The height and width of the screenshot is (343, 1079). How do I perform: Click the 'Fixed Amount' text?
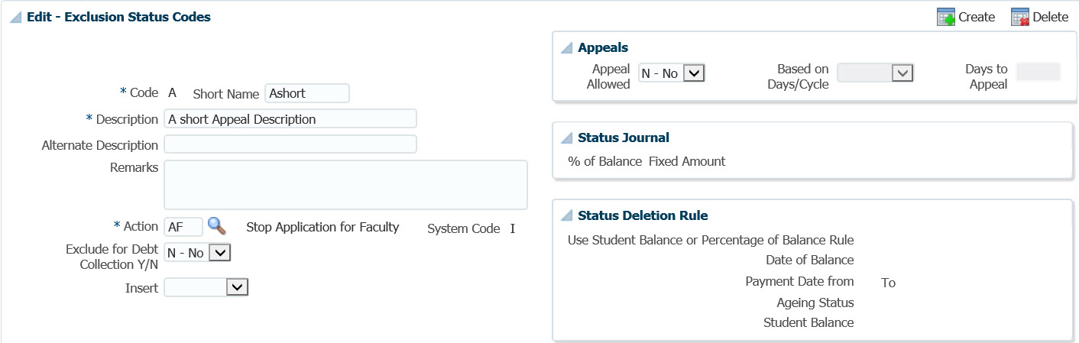[687, 161]
